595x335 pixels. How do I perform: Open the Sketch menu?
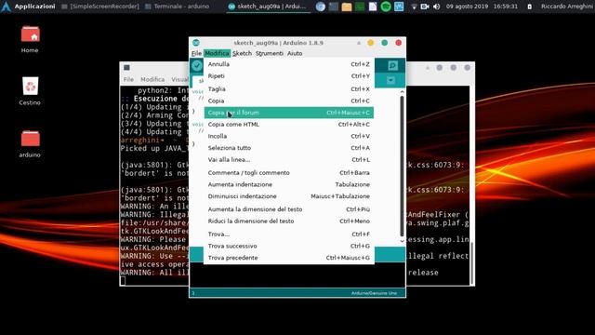click(242, 53)
